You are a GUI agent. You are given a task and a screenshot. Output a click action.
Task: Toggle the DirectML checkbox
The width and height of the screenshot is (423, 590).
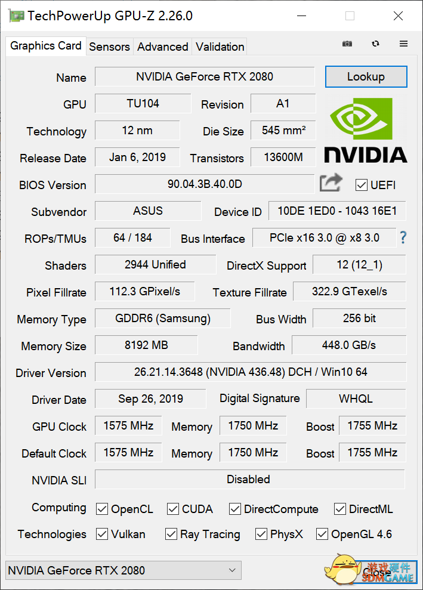(340, 509)
